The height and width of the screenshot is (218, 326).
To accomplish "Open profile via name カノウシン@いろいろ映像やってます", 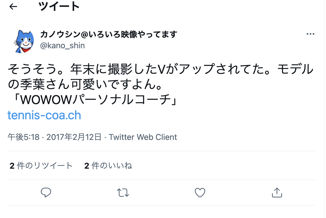I will pyautogui.click(x=109, y=34).
